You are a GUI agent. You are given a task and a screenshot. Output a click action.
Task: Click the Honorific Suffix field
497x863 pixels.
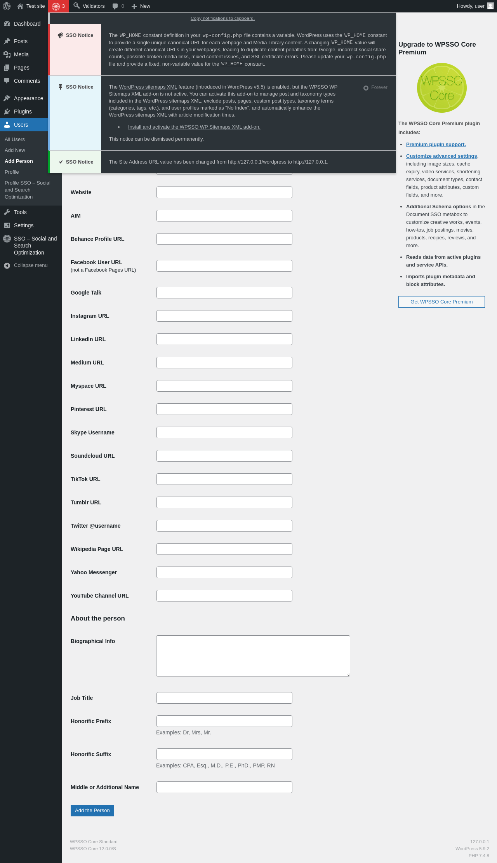224,754
